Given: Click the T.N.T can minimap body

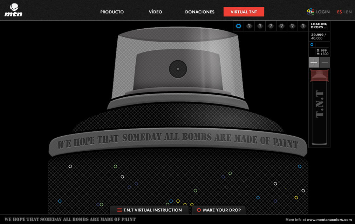Looking at the screenshot, I should coord(319,112).
